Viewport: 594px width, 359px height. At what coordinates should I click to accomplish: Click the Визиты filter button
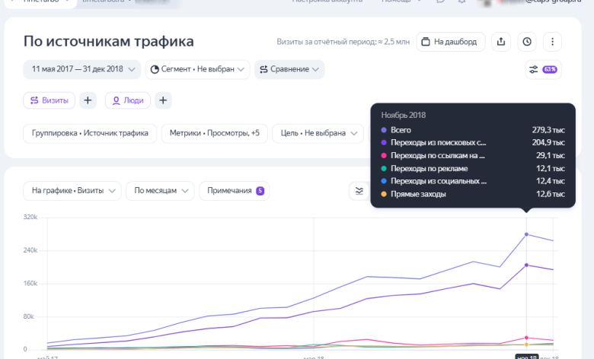click(x=49, y=100)
